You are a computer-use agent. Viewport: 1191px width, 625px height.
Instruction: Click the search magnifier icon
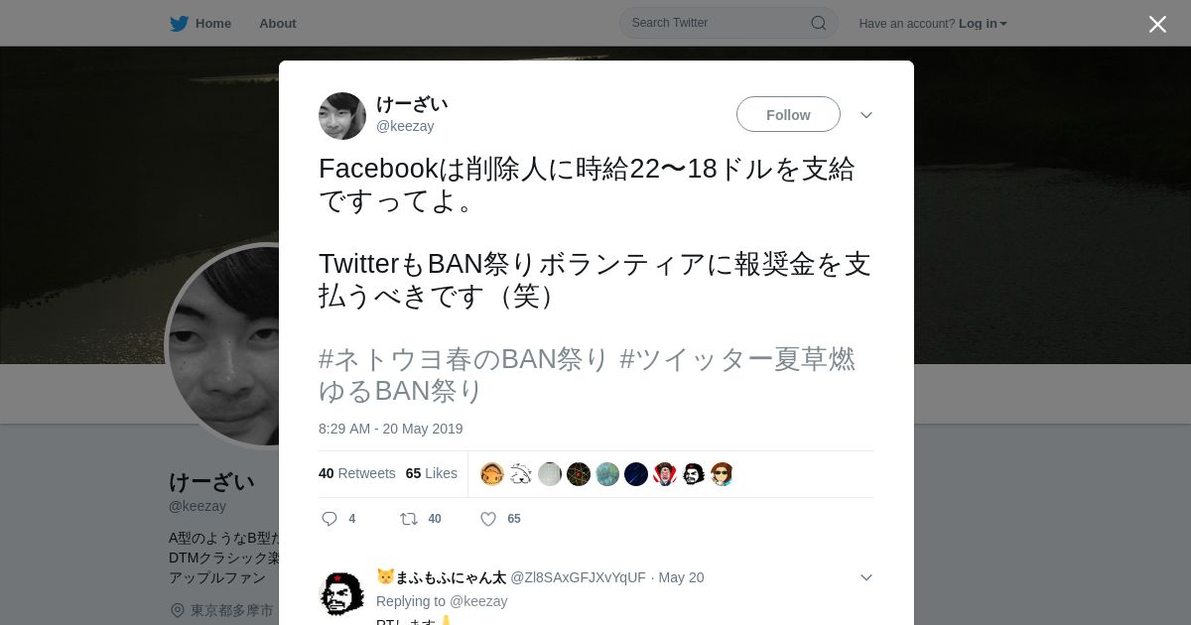pos(819,23)
